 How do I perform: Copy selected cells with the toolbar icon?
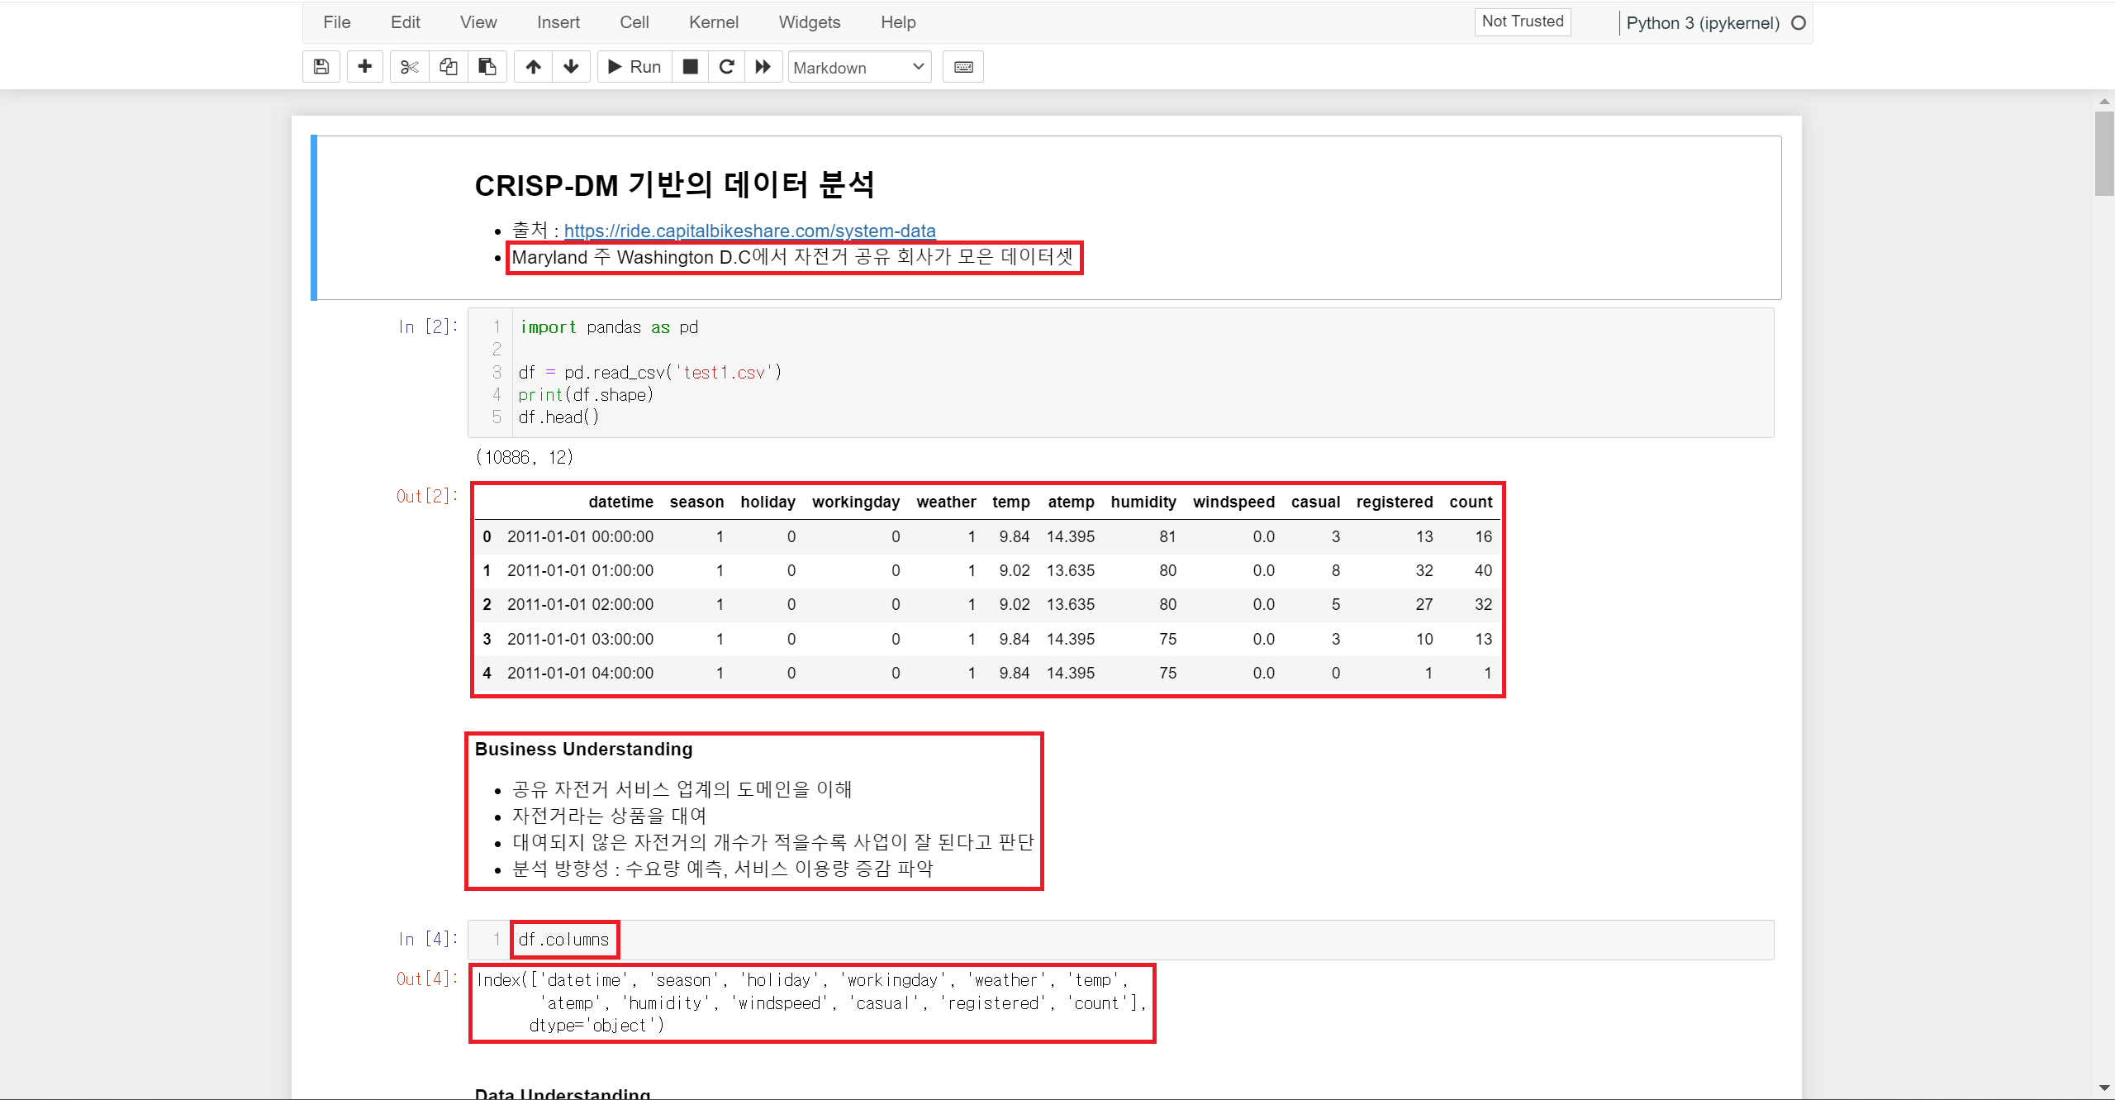pos(449,67)
